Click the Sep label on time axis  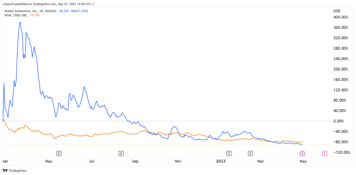[135, 161]
